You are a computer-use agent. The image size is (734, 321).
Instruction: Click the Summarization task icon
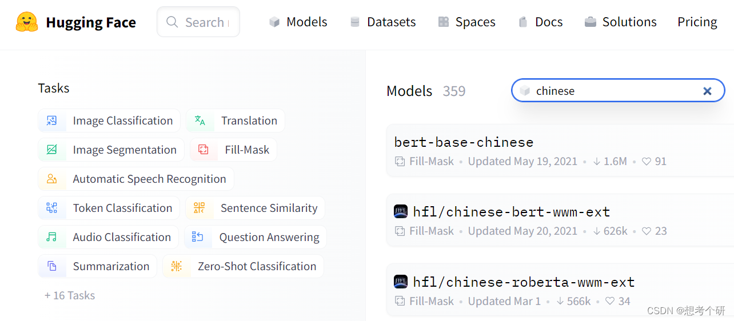(52, 266)
